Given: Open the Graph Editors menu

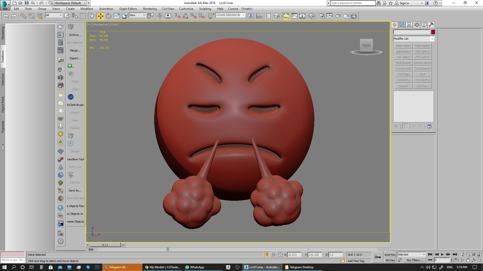Looking at the screenshot, I should pos(128,9).
